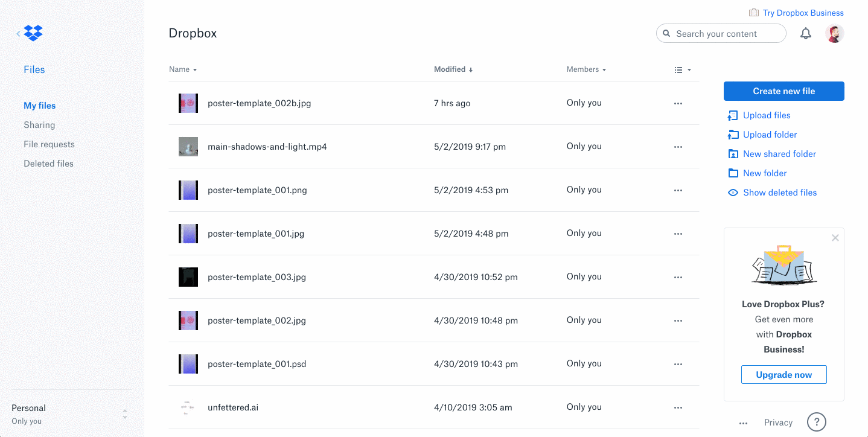Open the File requests section
The image size is (868, 437).
tap(49, 144)
